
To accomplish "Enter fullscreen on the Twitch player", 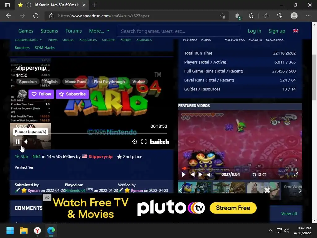I will click(144, 142).
